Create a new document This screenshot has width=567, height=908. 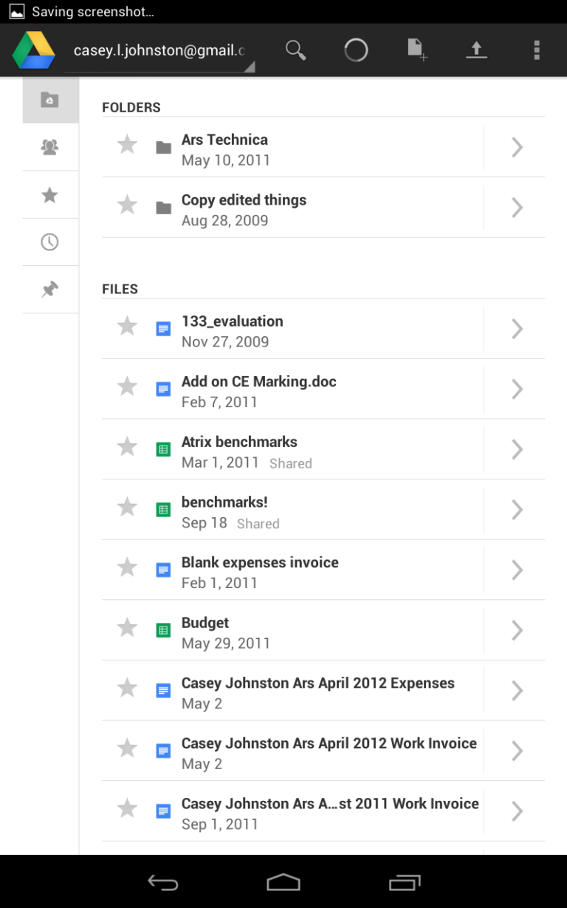(x=416, y=50)
